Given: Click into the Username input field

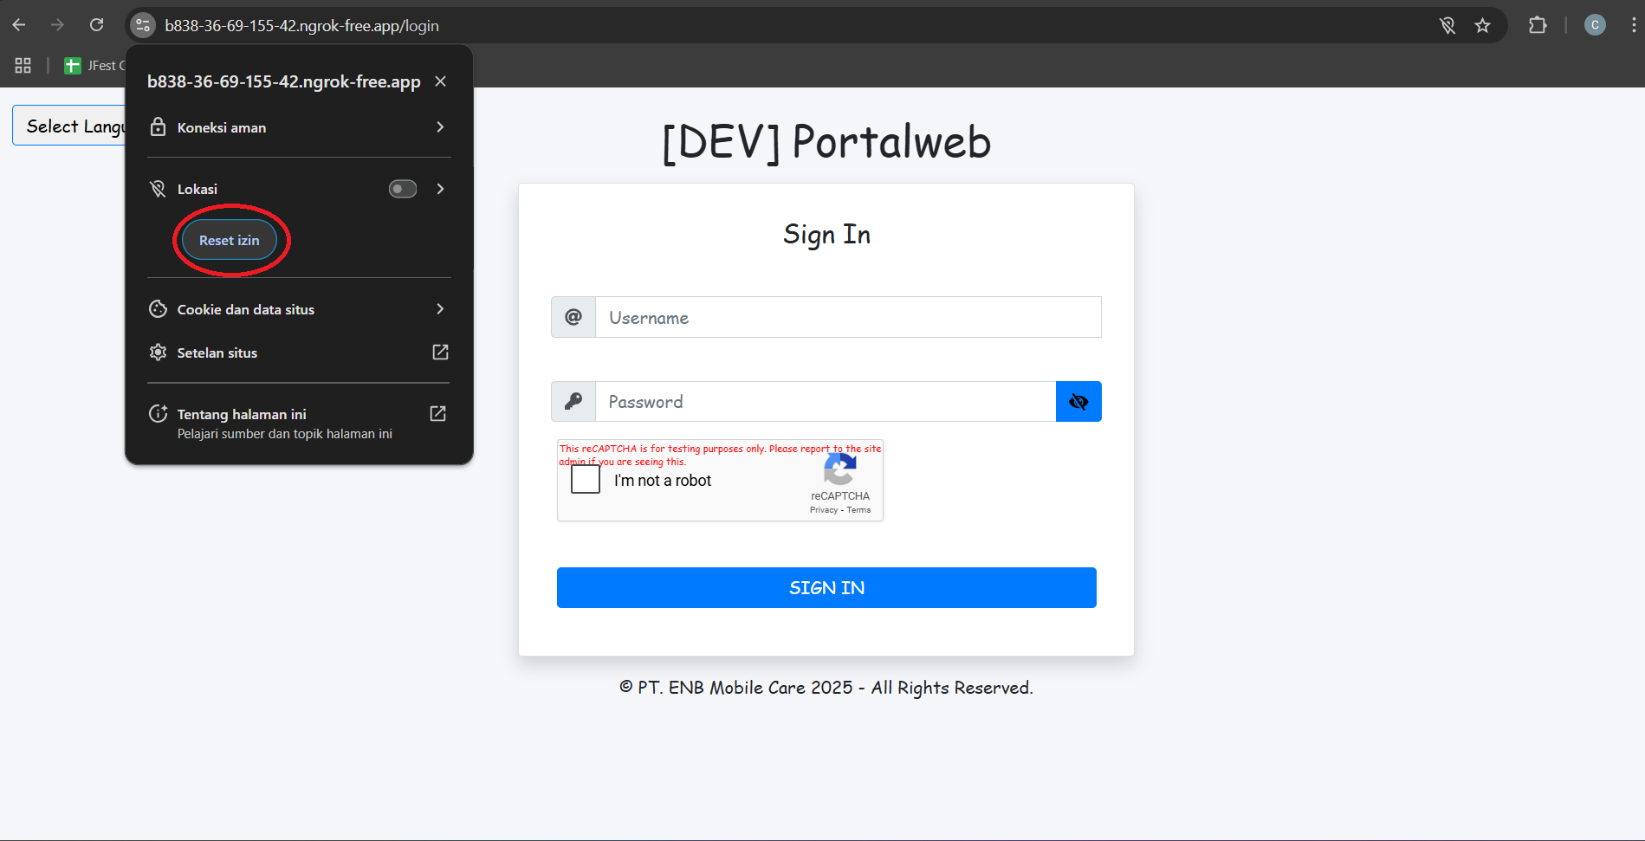Looking at the screenshot, I should pyautogui.click(x=847, y=318).
